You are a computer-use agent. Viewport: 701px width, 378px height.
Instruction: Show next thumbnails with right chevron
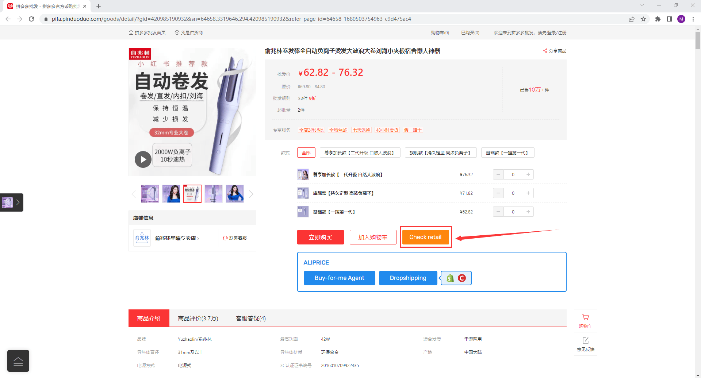pos(251,194)
